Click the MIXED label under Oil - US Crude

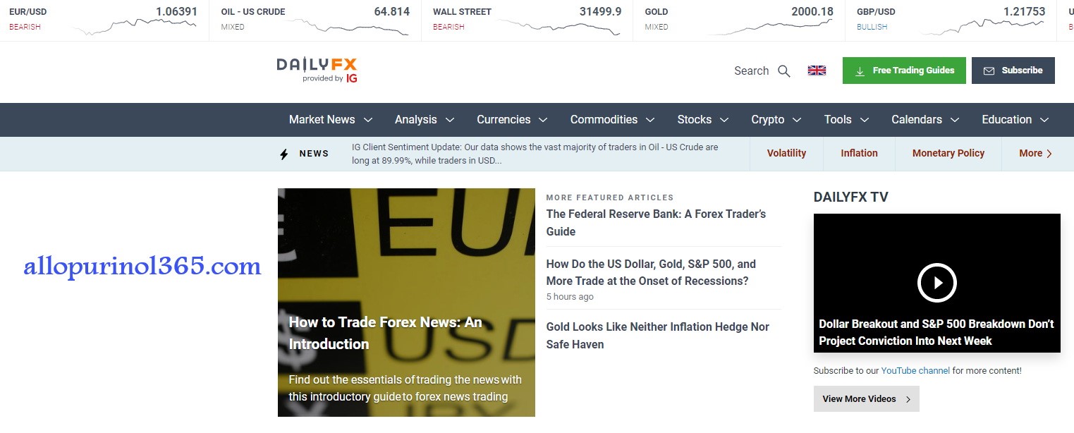point(232,27)
